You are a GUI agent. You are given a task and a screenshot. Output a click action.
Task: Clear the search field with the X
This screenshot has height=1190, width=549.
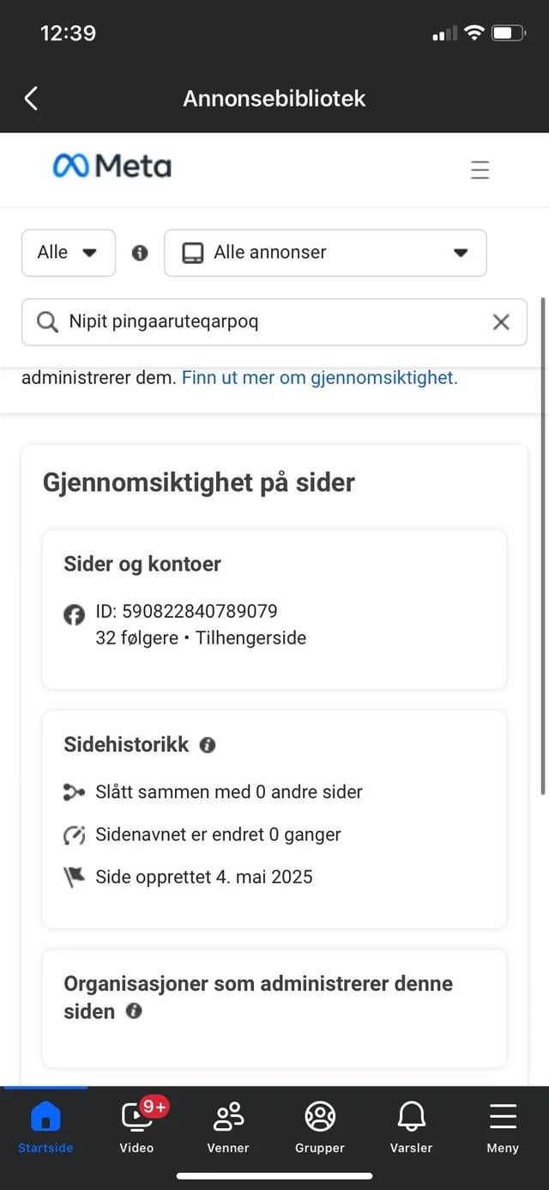click(x=501, y=322)
